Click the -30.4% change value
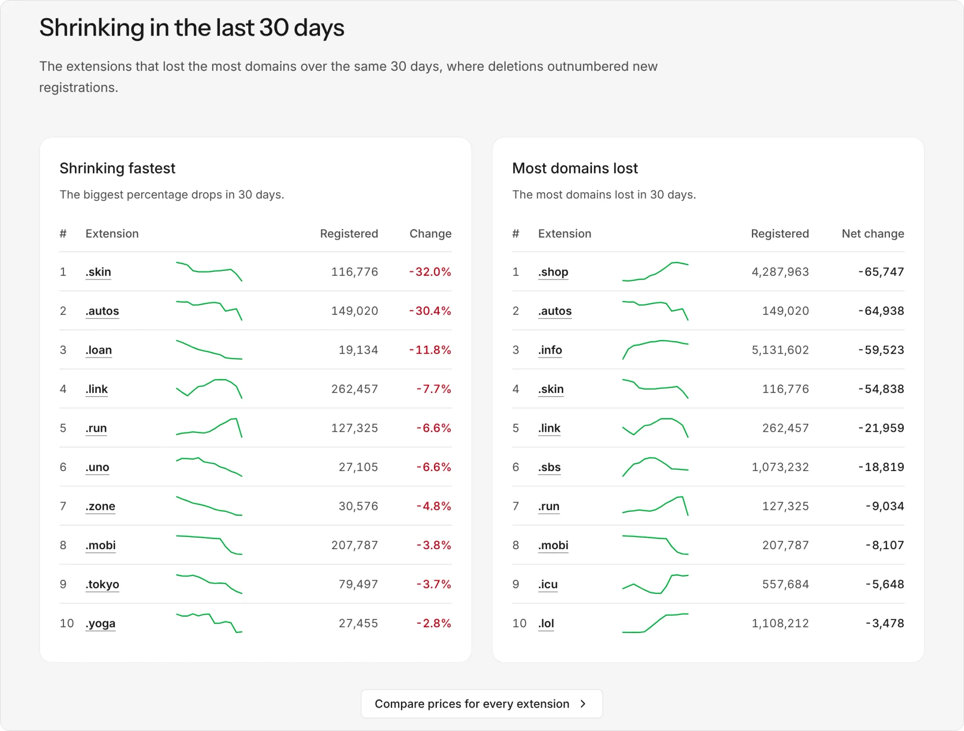Screen dimensions: 964x731 [x=430, y=311]
